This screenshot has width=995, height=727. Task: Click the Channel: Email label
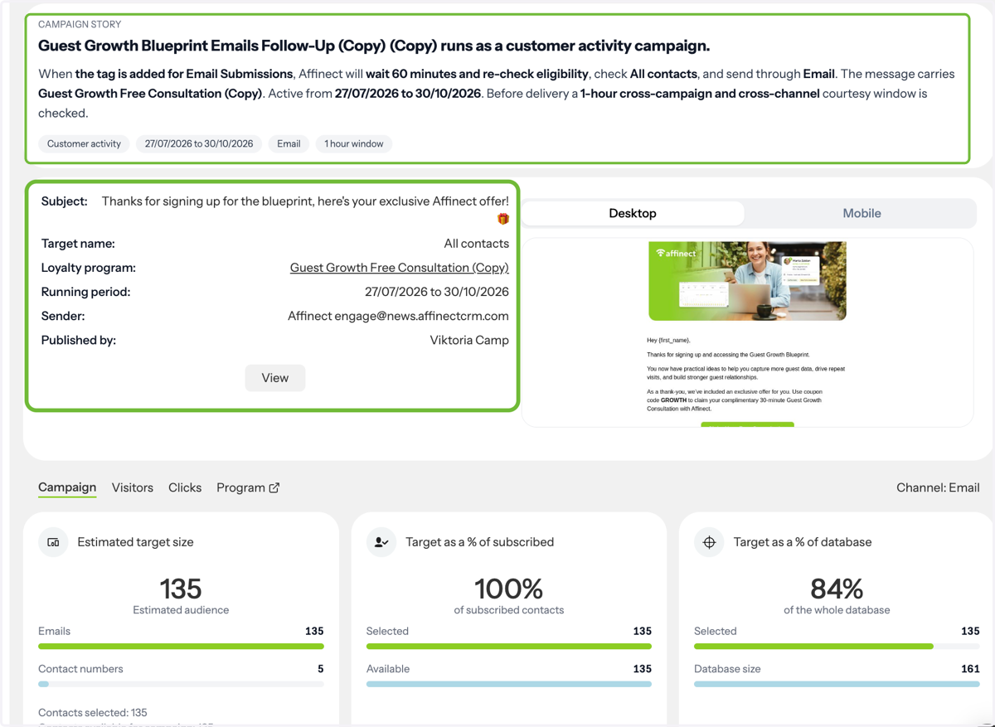click(938, 487)
